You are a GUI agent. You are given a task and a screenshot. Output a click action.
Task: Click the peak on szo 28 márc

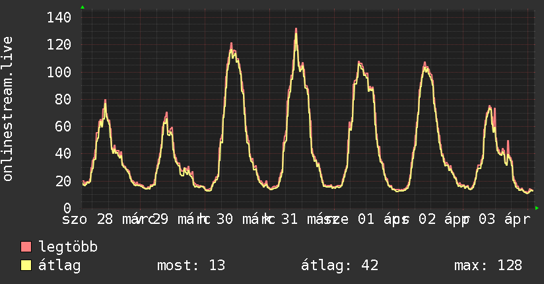click(105, 100)
